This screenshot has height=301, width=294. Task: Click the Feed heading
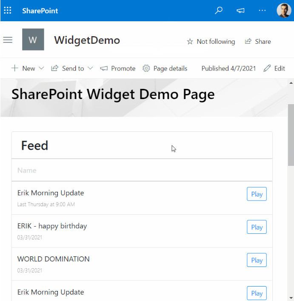tap(34, 145)
